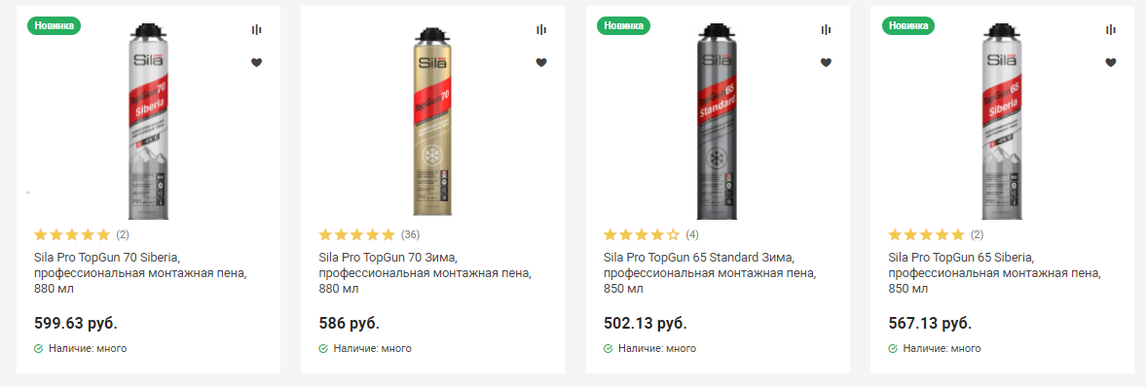Compare the TopGun 65 Standard Зима product

point(826,29)
